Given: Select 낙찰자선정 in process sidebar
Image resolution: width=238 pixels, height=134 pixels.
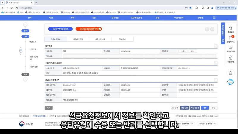Looking at the screenshot, I should click(x=34, y=67).
